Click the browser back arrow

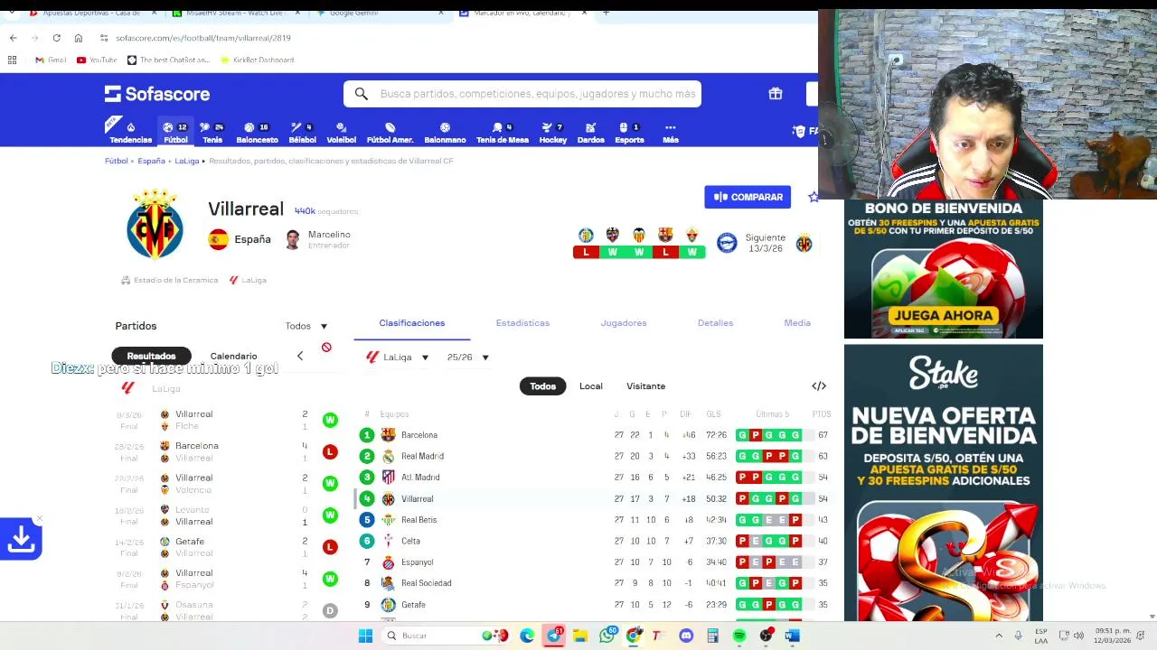click(13, 38)
